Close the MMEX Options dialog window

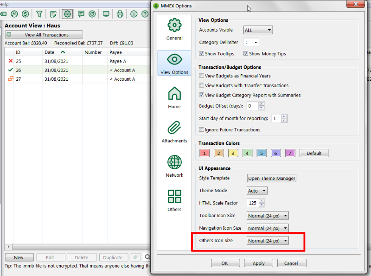[355, 4]
